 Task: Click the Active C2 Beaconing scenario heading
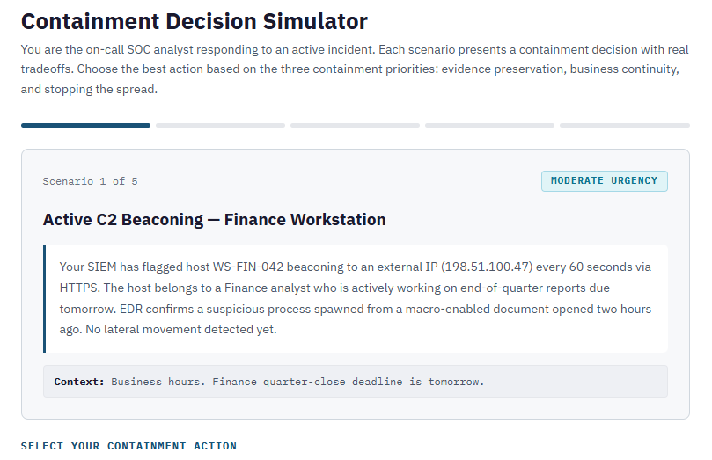214,220
